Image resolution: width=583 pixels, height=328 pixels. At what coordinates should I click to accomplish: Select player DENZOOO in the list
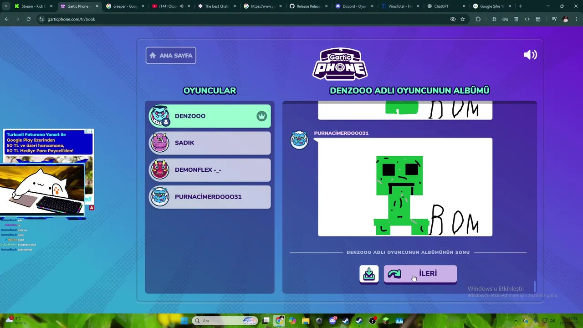210,116
